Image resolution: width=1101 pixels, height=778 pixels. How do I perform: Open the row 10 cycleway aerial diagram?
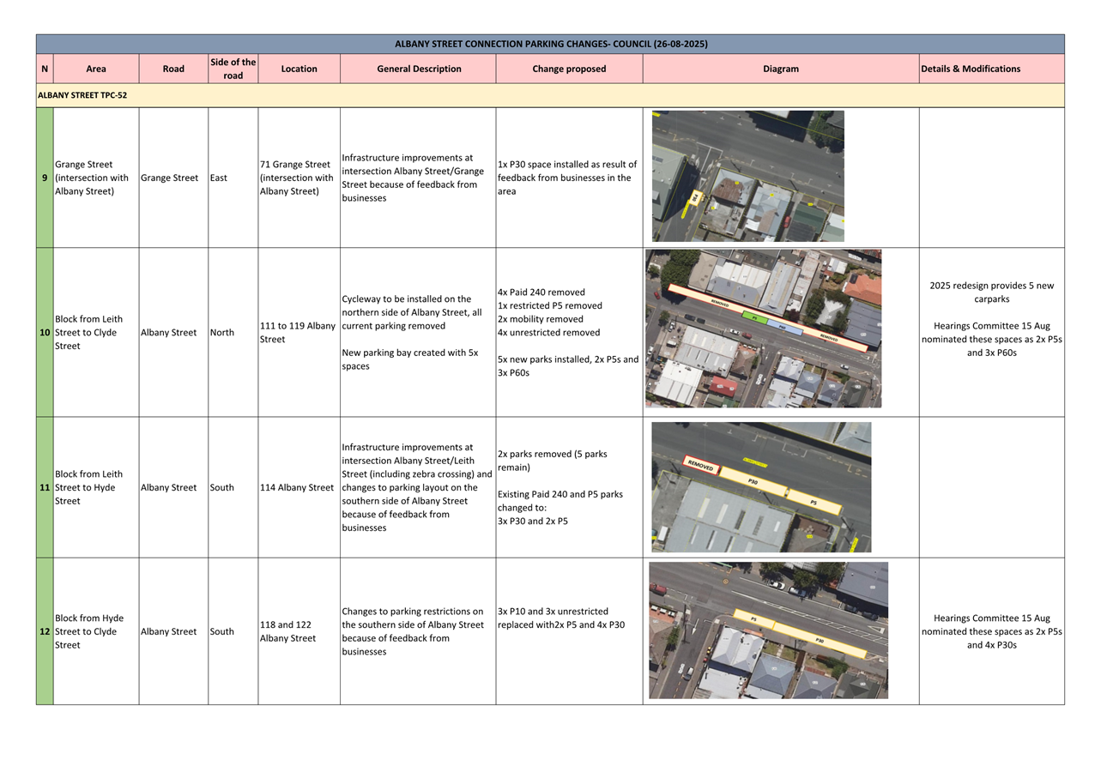pos(763,329)
